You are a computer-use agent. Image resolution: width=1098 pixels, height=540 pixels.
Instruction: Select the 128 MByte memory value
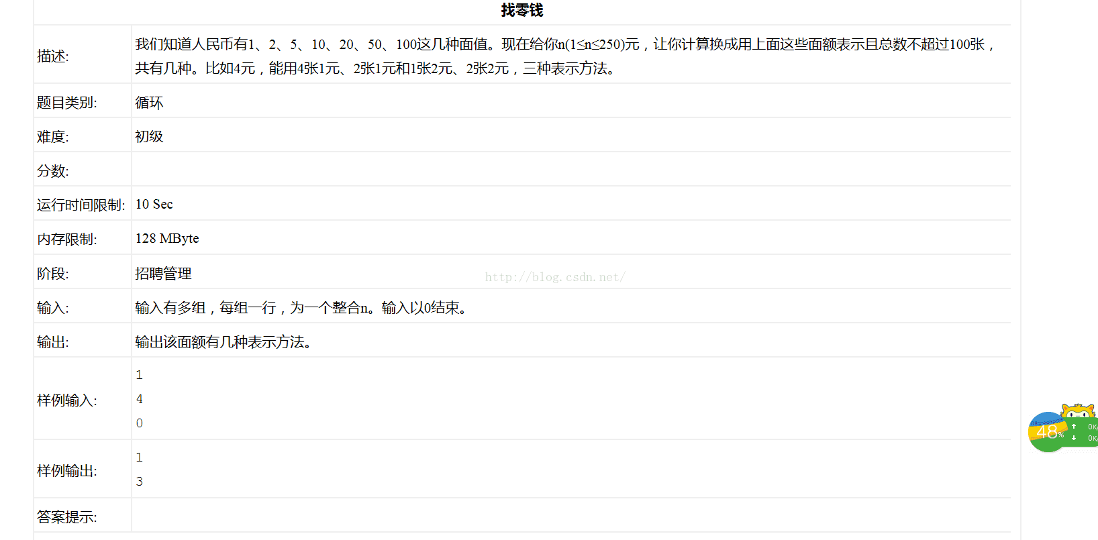click(167, 238)
